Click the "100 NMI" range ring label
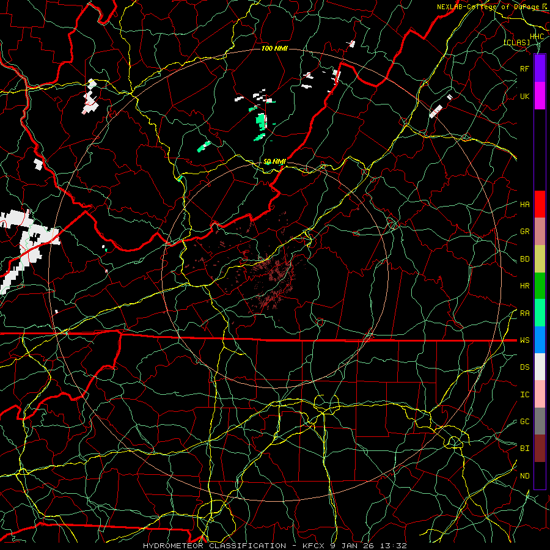The image size is (550, 550). (x=274, y=48)
